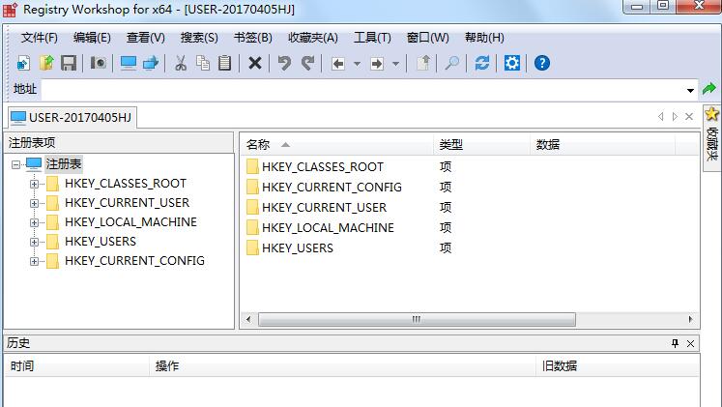Click the scrollbar left arrow
The width and height of the screenshot is (722, 407).
click(x=248, y=319)
